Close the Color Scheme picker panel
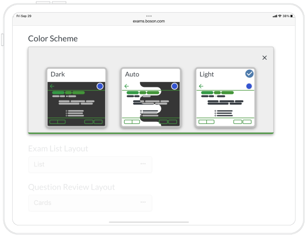Viewport: 306px width, 235px height. 265,58
